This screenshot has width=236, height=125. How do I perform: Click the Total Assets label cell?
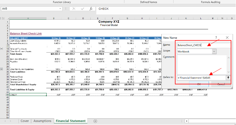coord(16,54)
